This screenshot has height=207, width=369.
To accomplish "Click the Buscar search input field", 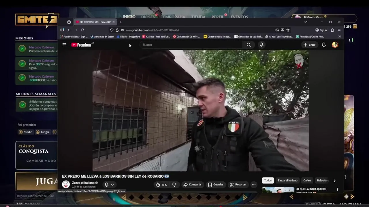I will click(192, 45).
